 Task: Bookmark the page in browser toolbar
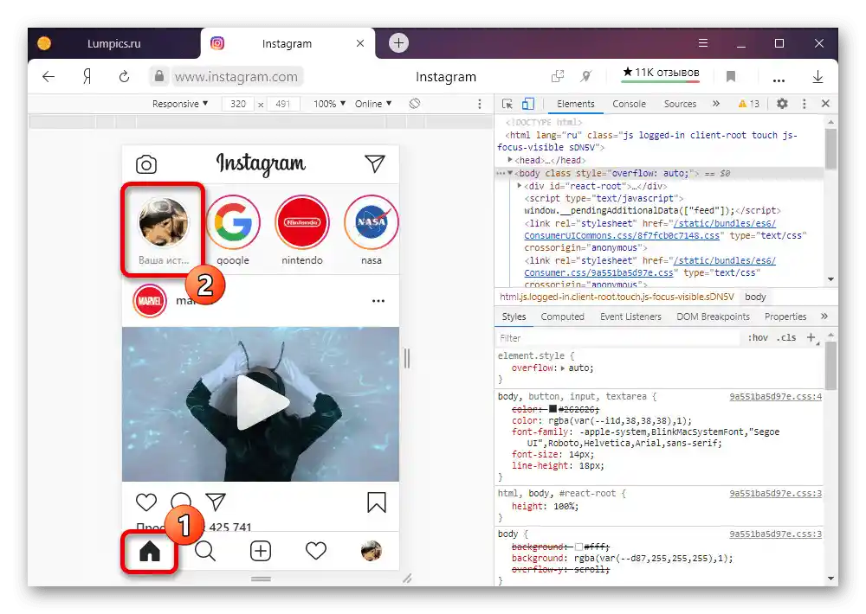pyautogui.click(x=731, y=77)
